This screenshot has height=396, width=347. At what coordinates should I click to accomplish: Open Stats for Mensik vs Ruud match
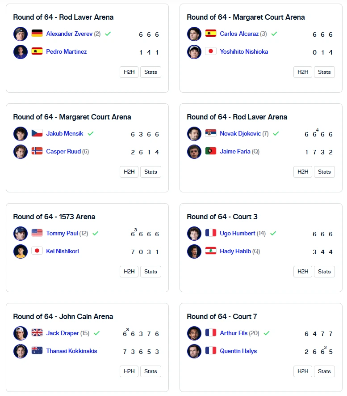(x=151, y=172)
